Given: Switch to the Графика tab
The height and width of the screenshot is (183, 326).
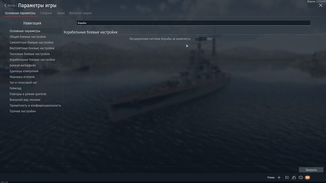Looking at the screenshot, I should (46, 13).
